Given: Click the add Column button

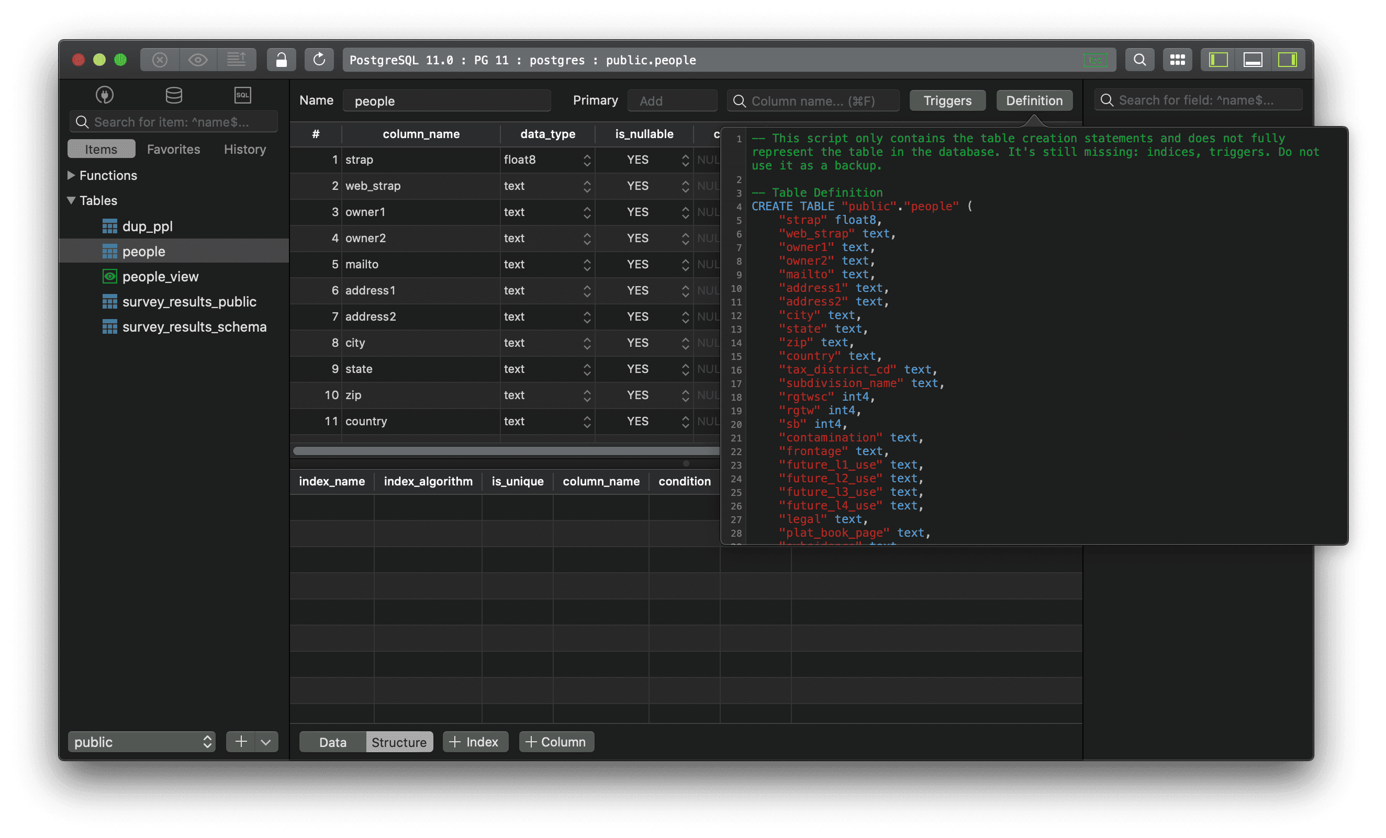Looking at the screenshot, I should (556, 742).
